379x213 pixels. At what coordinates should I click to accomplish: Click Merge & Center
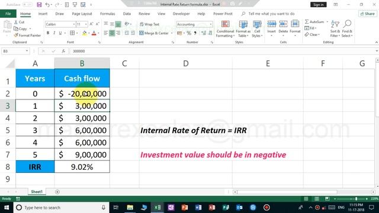154,33
